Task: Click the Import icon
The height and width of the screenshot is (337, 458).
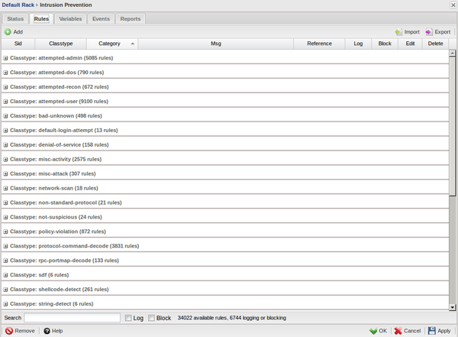Action: (398, 32)
